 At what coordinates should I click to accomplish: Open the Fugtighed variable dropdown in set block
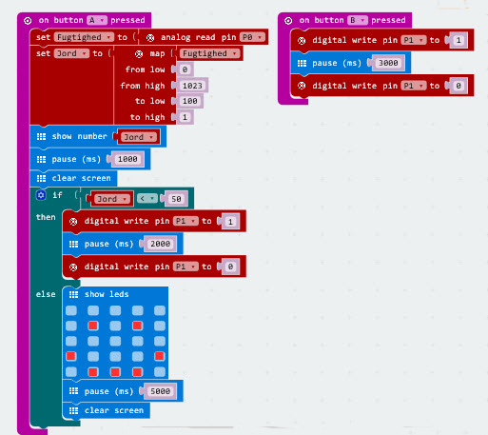click(x=84, y=37)
